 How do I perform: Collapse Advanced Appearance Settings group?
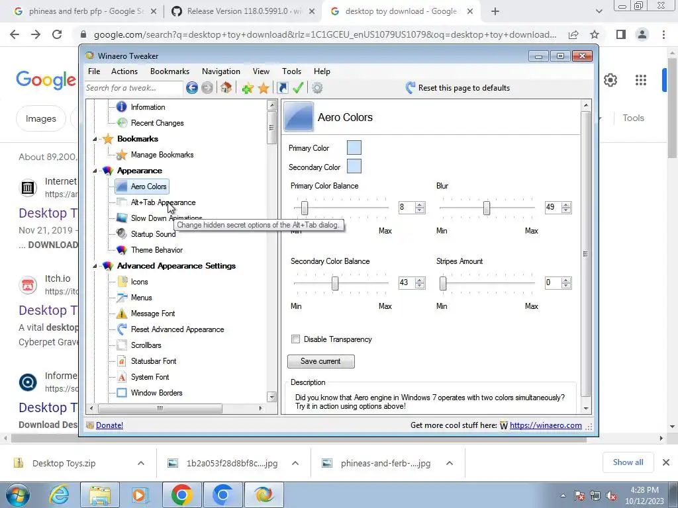pyautogui.click(x=95, y=266)
